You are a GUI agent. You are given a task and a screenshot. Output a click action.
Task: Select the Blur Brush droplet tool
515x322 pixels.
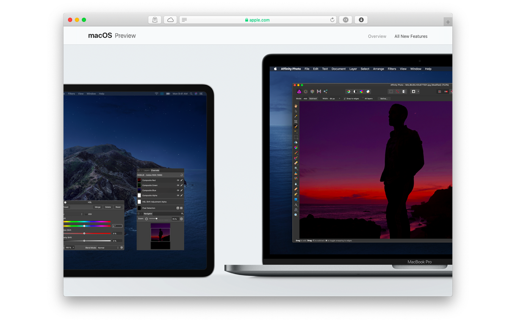click(296, 183)
